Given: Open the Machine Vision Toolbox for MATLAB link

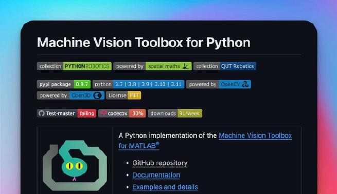Looking at the screenshot, I should pyautogui.click(x=205, y=141).
